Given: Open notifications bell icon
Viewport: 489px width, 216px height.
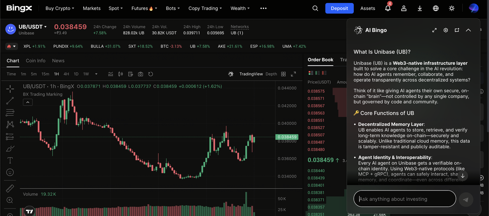Looking at the screenshot, I should pos(388,8).
